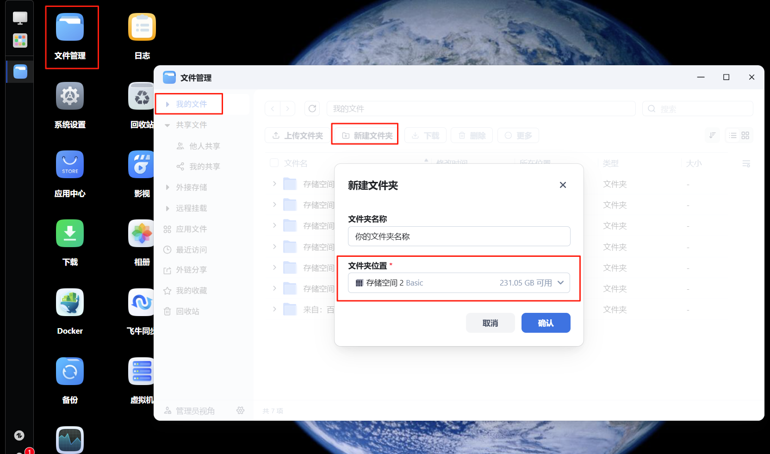Expand the folder row starting with 来自
770x454 pixels.
(x=274, y=309)
